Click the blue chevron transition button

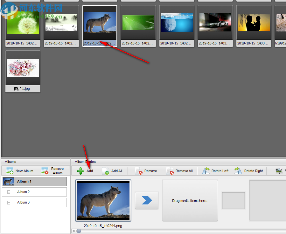[x=147, y=200]
